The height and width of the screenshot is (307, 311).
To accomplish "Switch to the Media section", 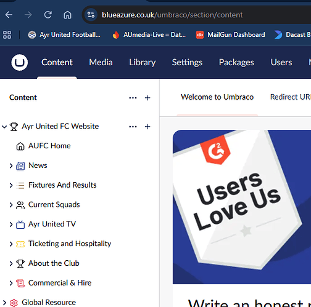I will coord(101,62).
